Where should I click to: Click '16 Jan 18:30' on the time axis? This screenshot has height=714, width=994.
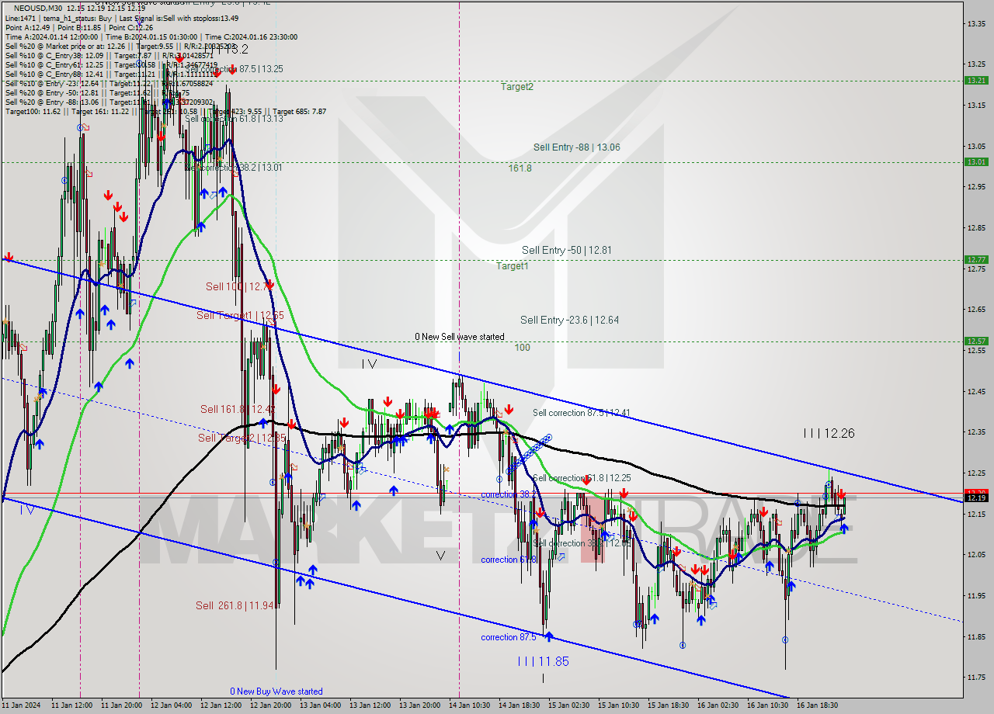[x=817, y=705]
